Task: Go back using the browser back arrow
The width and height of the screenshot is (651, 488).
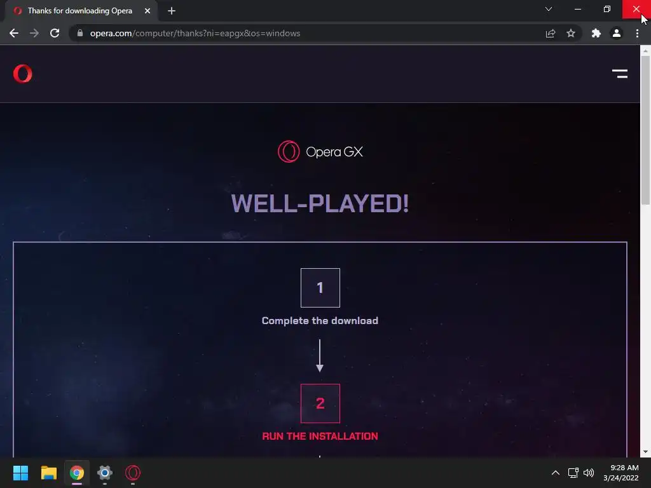Action: pos(14,33)
